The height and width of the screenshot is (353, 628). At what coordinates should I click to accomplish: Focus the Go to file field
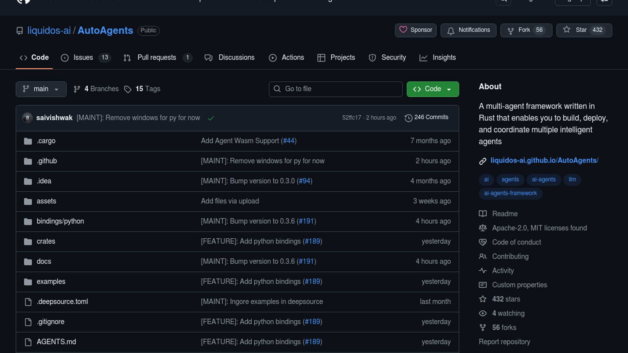pos(336,89)
